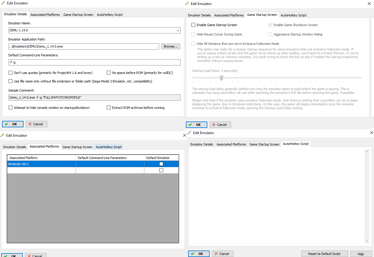374x257 pixels.
Task: Open AutoHotkey Script tab in window with Nintendo Wii U table
Action: [109, 147]
